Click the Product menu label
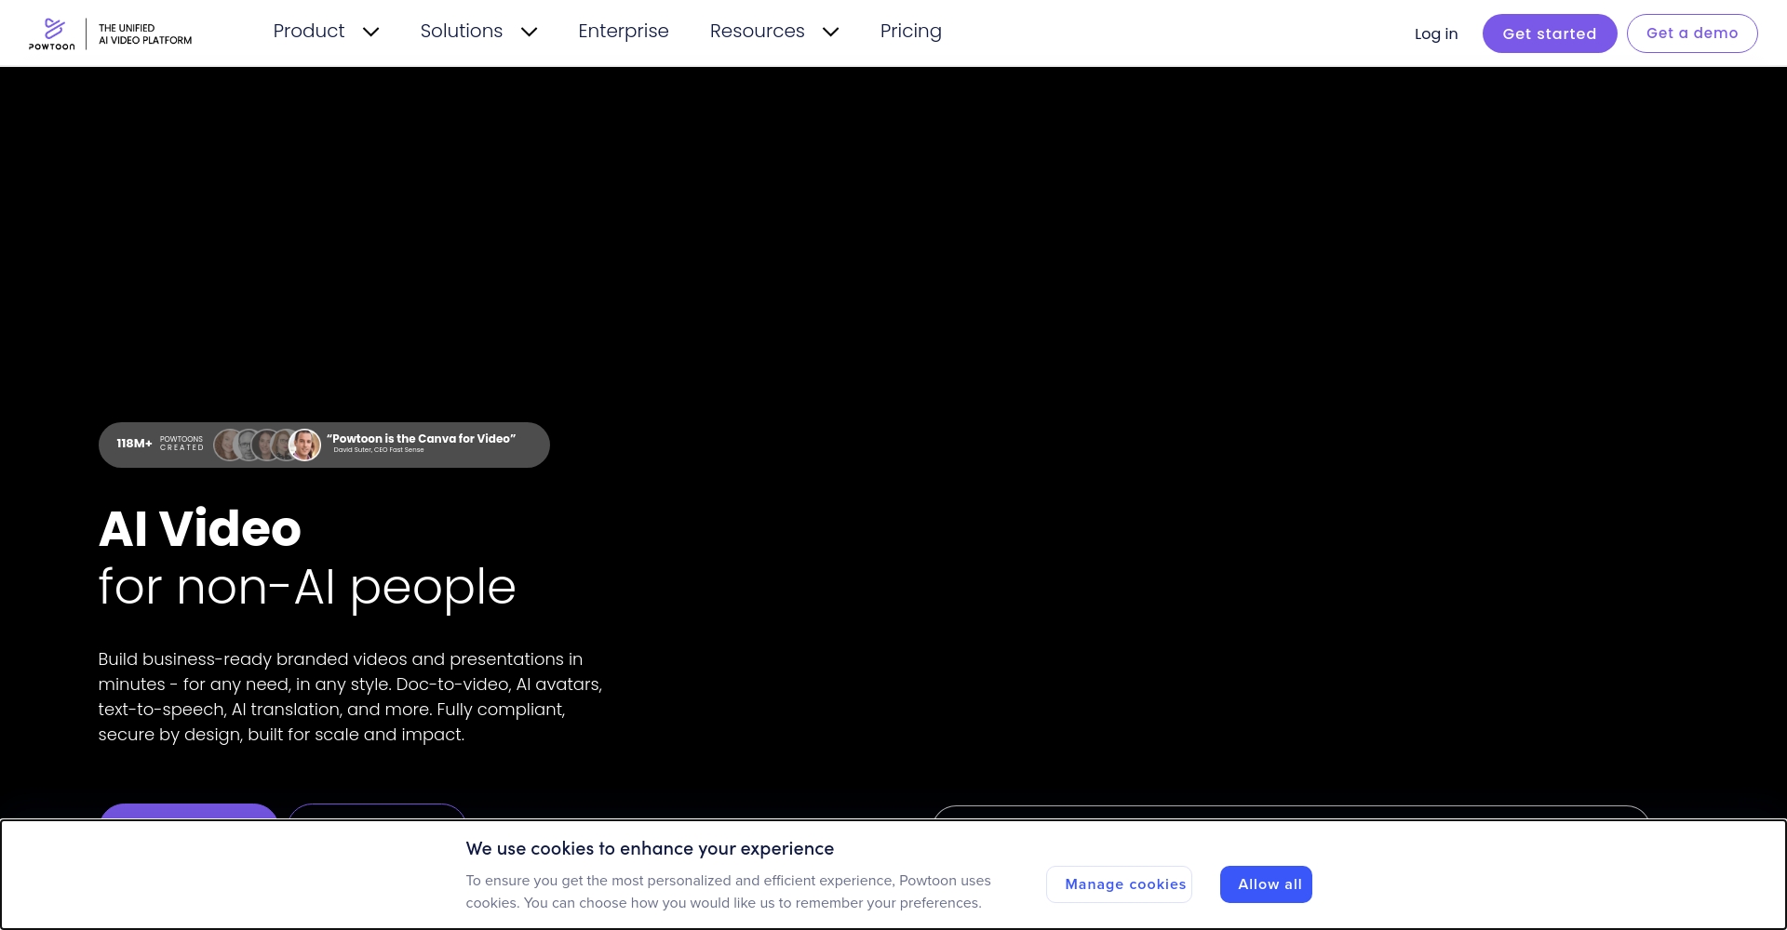 point(309,32)
